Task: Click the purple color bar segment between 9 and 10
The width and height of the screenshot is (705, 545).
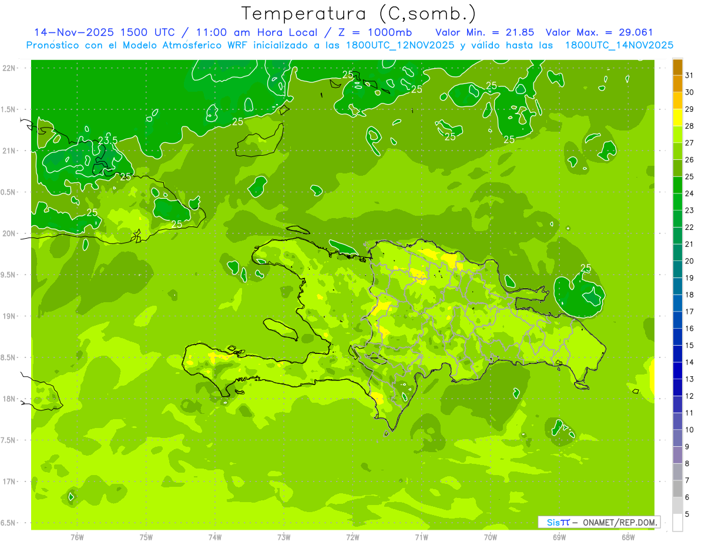Action: point(677,439)
